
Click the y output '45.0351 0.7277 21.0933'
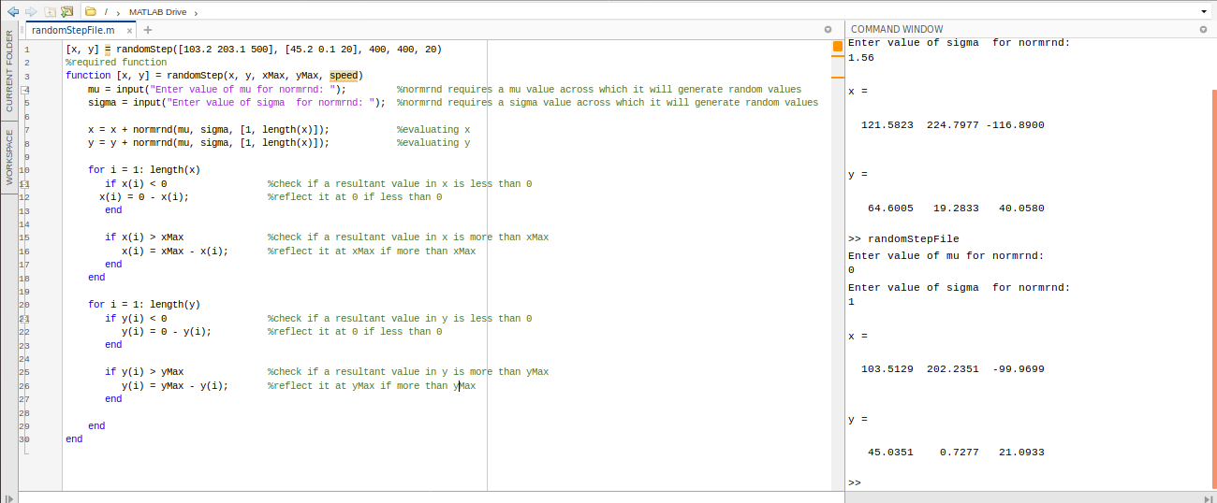coord(956,453)
